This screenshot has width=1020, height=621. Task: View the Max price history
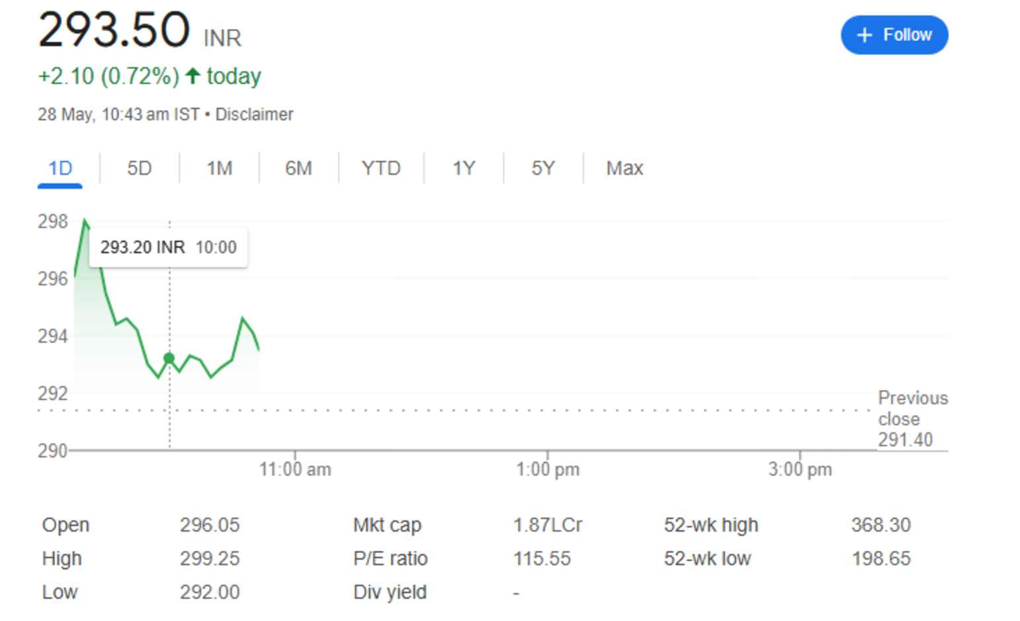click(x=623, y=168)
